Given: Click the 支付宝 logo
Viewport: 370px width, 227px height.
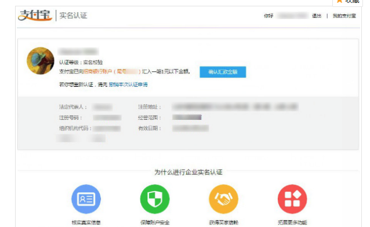Looking at the screenshot, I should coord(35,15).
